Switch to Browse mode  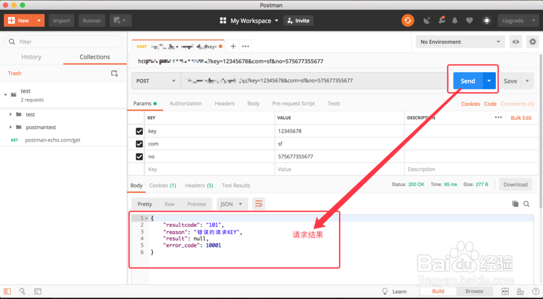tap(474, 291)
